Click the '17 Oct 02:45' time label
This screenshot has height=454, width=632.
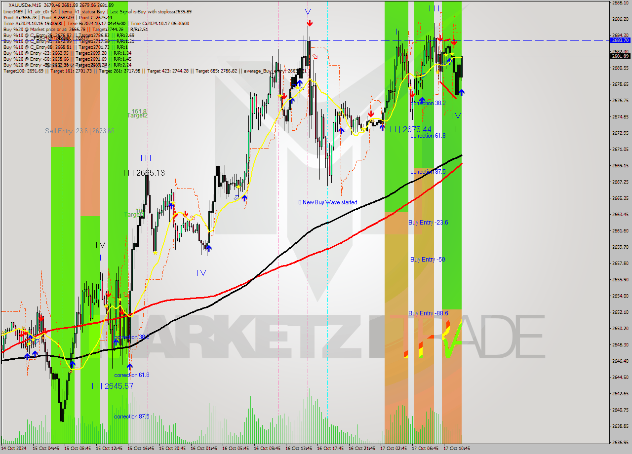coord(394,449)
